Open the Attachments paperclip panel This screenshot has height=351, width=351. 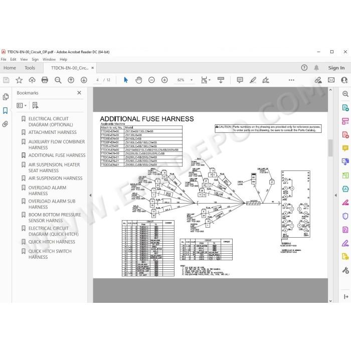(x=6, y=124)
